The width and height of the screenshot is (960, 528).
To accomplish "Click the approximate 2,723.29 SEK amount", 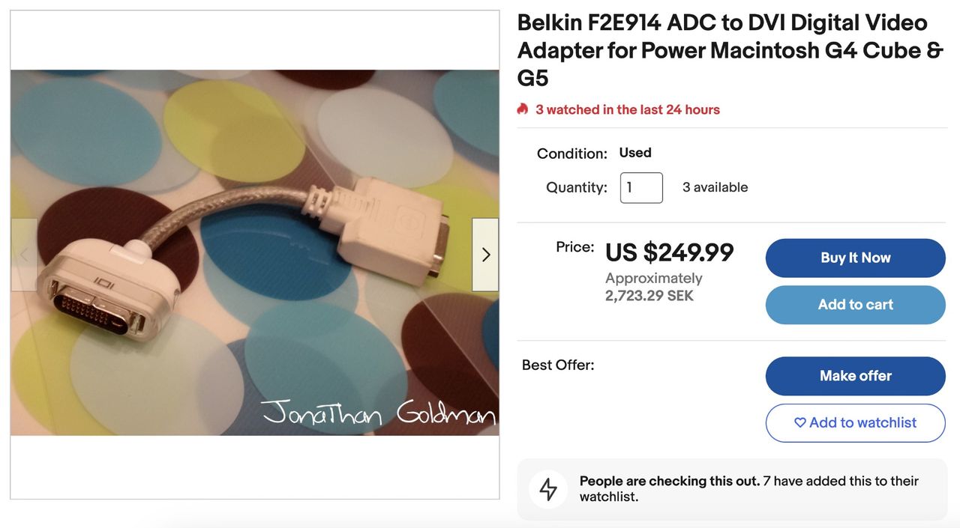I will click(649, 296).
